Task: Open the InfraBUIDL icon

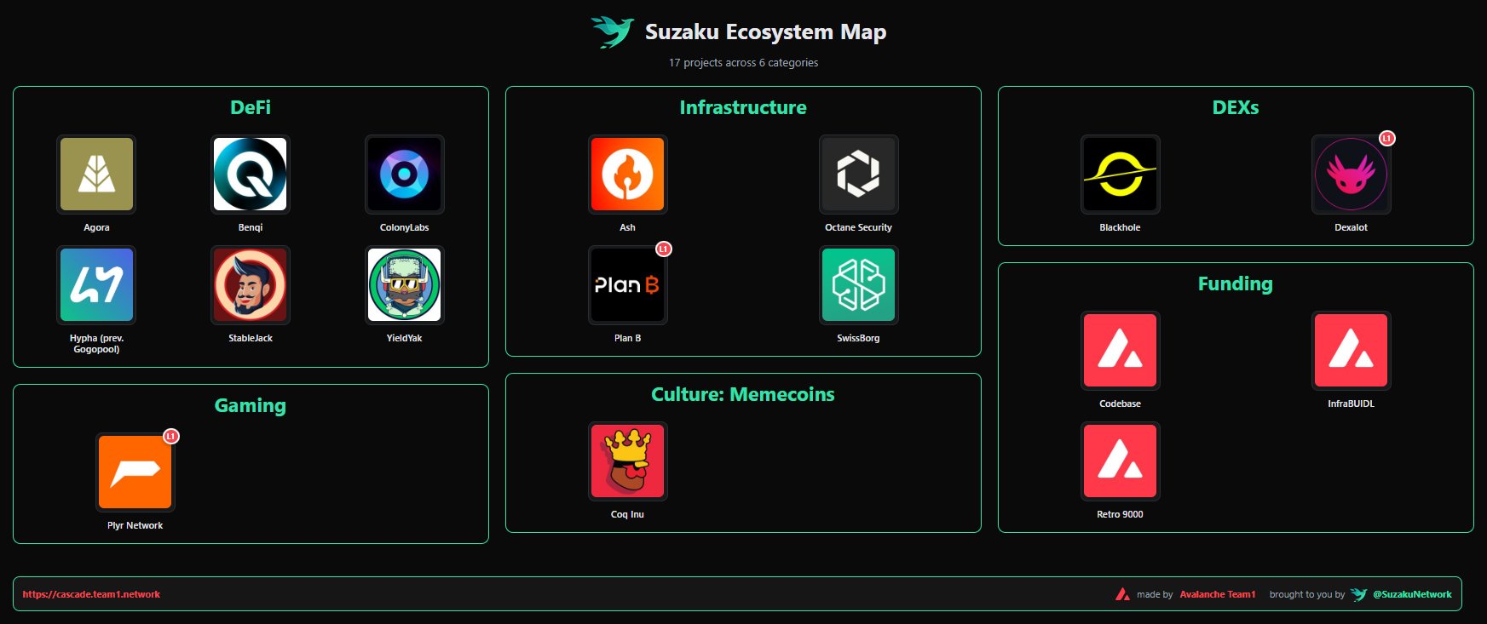Action: (1352, 351)
